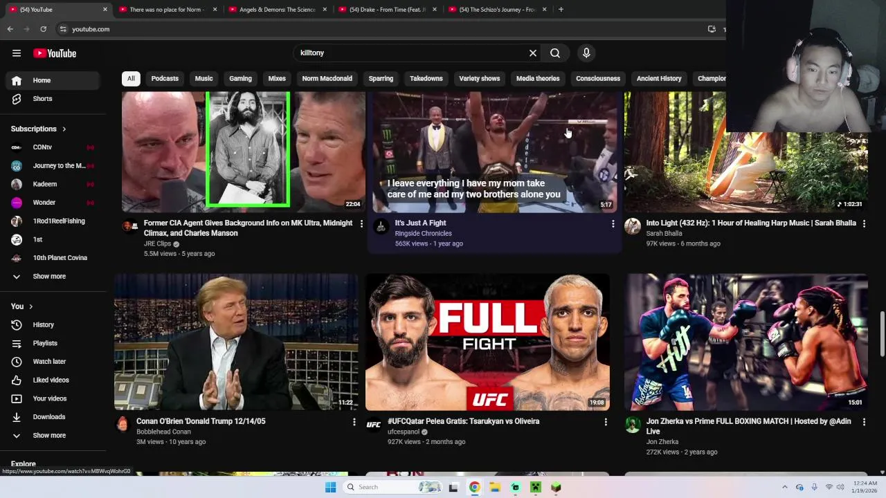Start voice search with the microphone icon
The image size is (886, 498).
(586, 53)
